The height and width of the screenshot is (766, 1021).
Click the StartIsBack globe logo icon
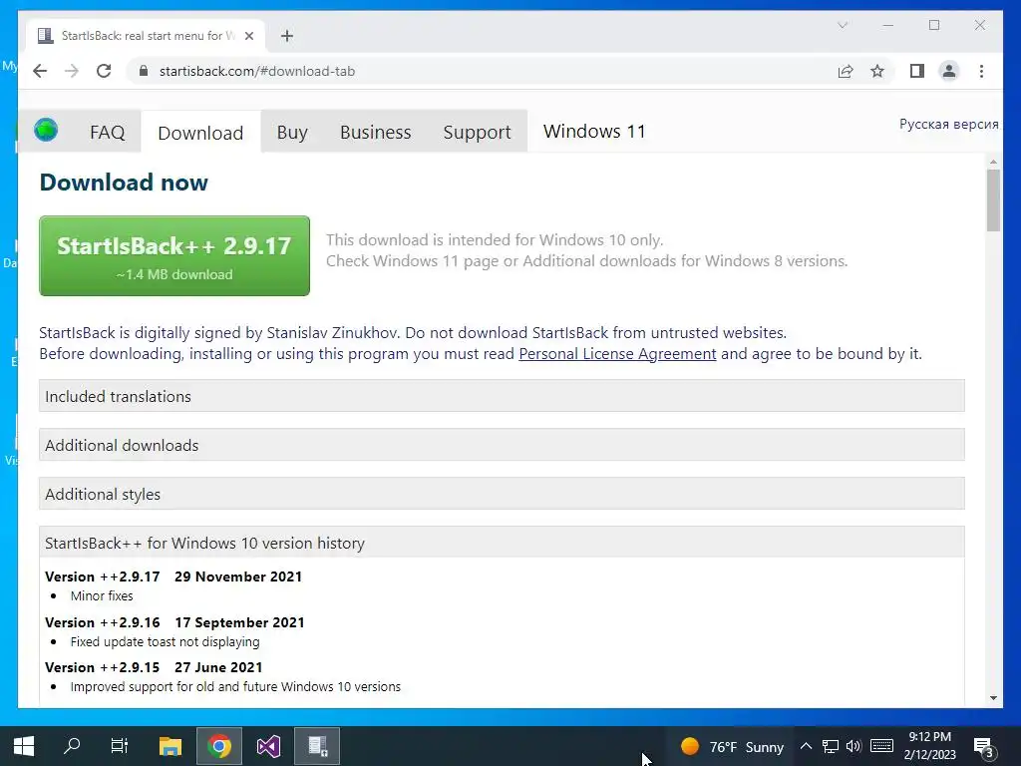pyautogui.click(x=46, y=131)
